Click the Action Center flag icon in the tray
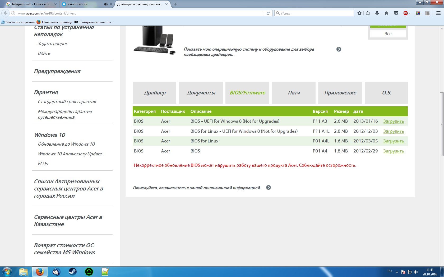This screenshot has width=444, height=277. [403, 272]
